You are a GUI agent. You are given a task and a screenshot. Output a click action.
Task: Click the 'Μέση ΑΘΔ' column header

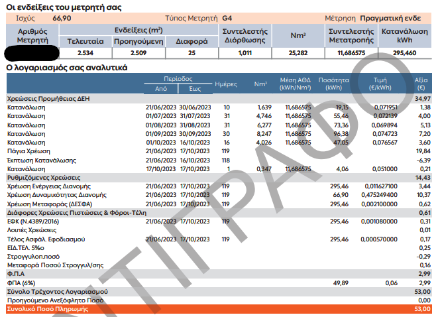point(296,84)
